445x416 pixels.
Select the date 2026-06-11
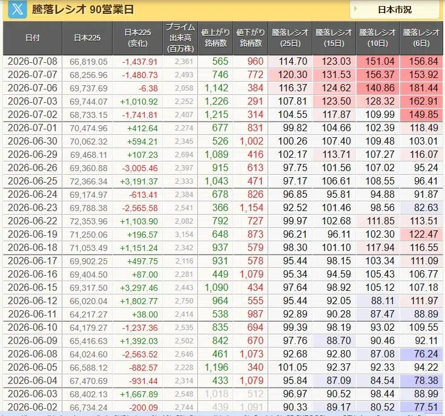[32, 314]
